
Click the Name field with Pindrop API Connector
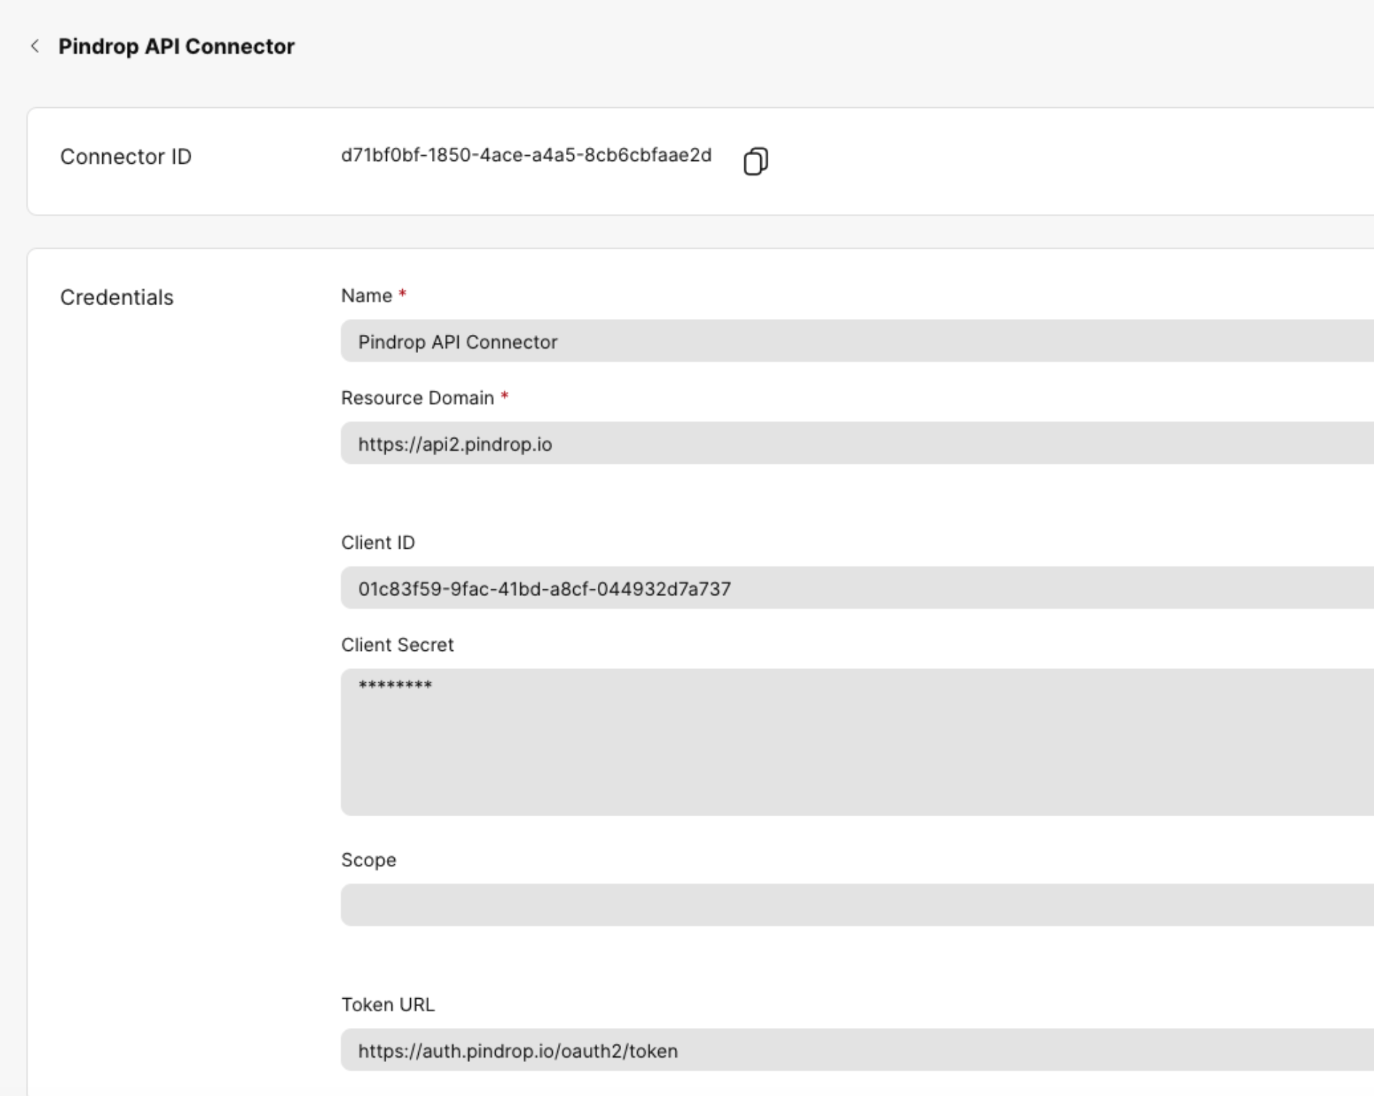pos(857,341)
